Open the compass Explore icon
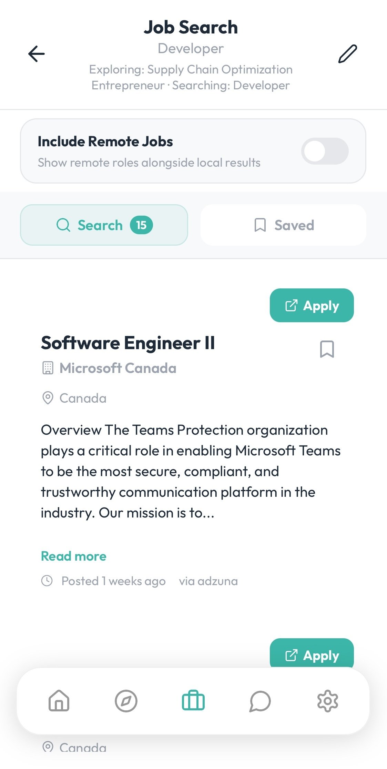 [126, 701]
